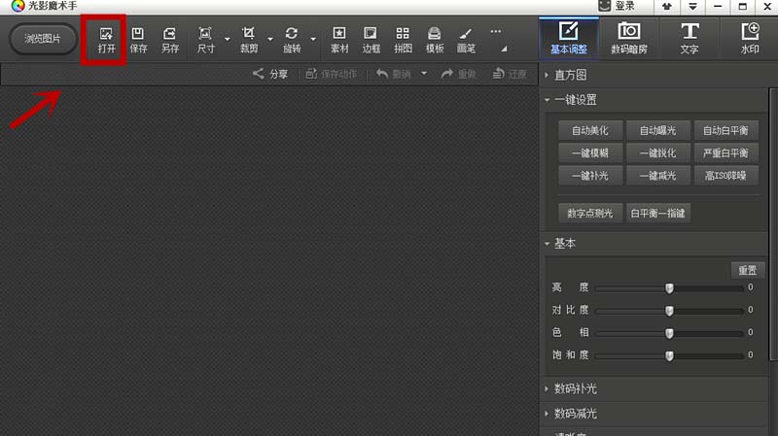Click the 重置 (Reset) button
The image size is (778, 436).
click(x=747, y=270)
